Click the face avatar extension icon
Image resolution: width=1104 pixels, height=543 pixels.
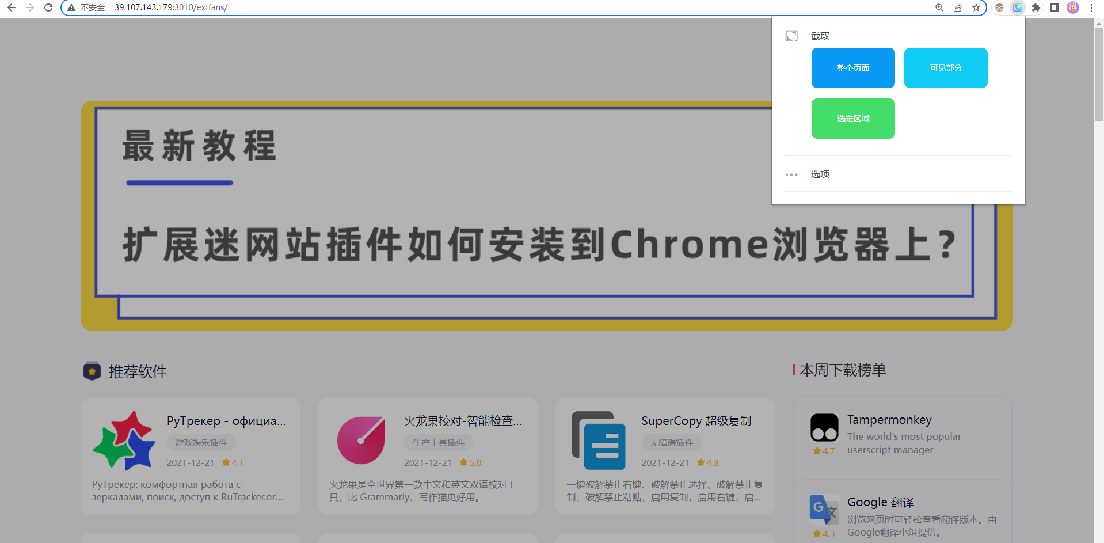point(999,7)
